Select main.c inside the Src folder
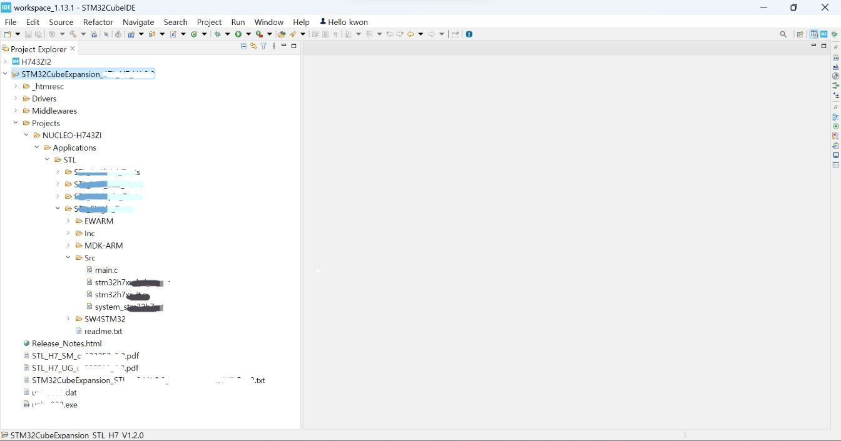The height and width of the screenshot is (441, 841). click(106, 270)
